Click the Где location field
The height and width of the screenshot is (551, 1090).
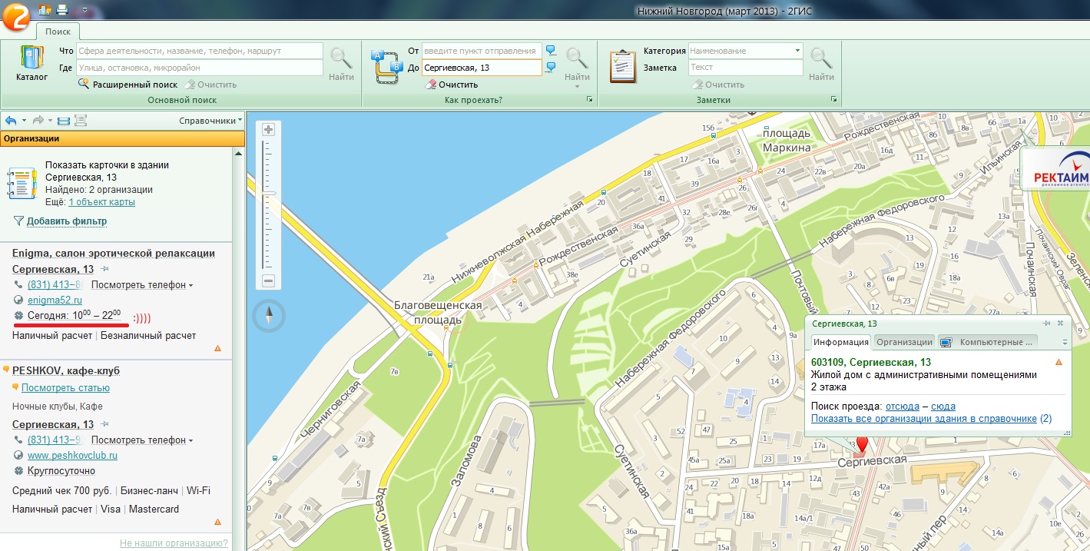200,68
